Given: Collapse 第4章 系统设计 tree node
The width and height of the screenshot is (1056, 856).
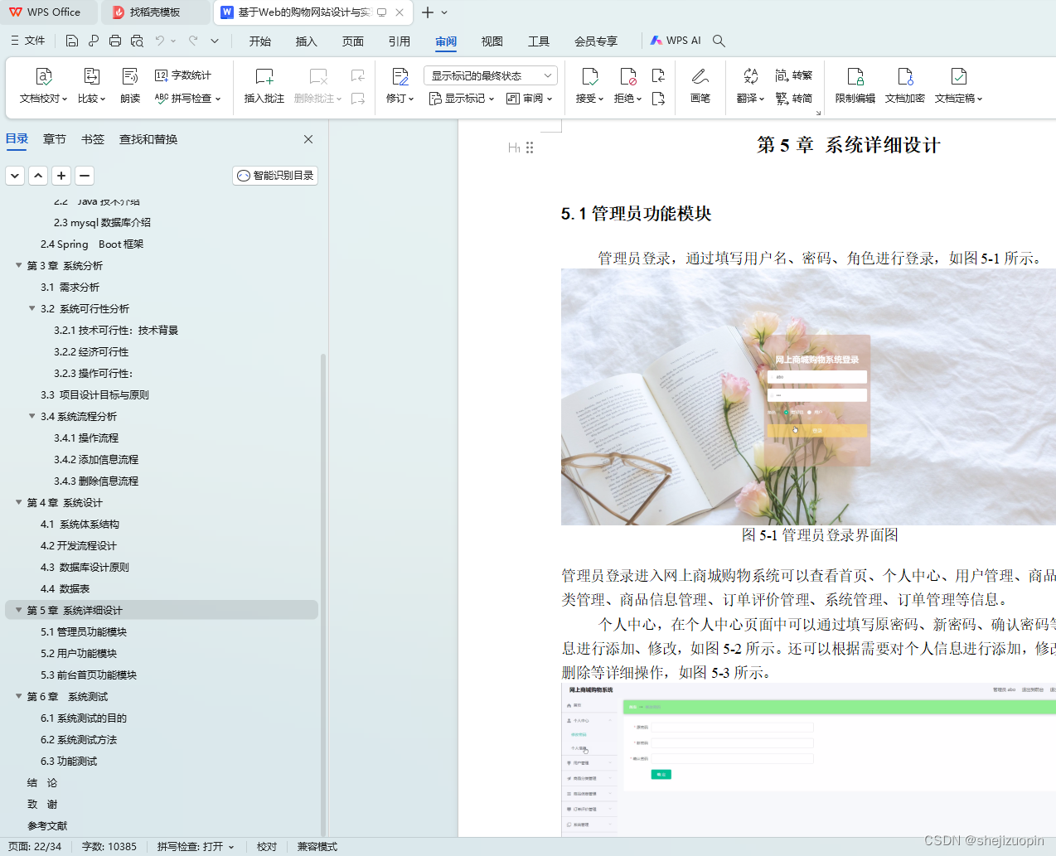Looking at the screenshot, I should [18, 502].
